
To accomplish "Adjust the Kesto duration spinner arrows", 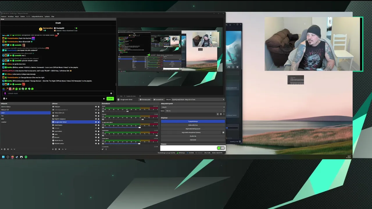I will tap(224, 111).
